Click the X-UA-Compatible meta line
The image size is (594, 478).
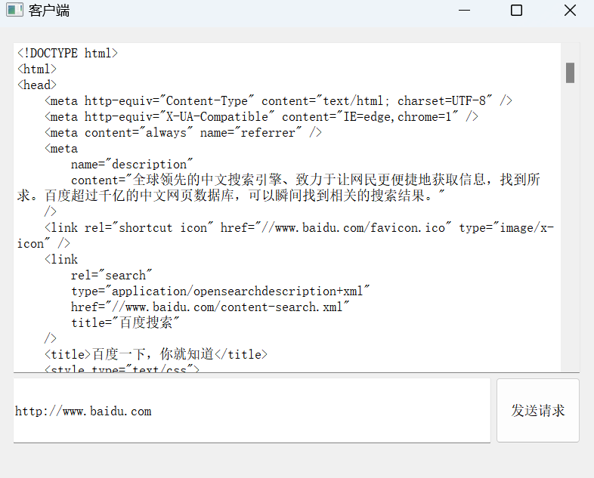pyautogui.click(x=261, y=116)
